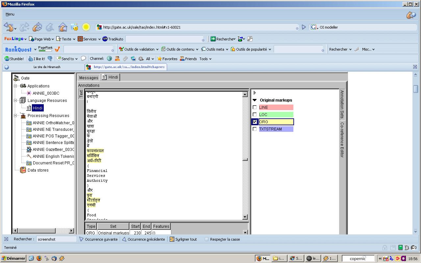421x263 pixels.
Task: Click the pink LINE color label
Action: [276, 107]
